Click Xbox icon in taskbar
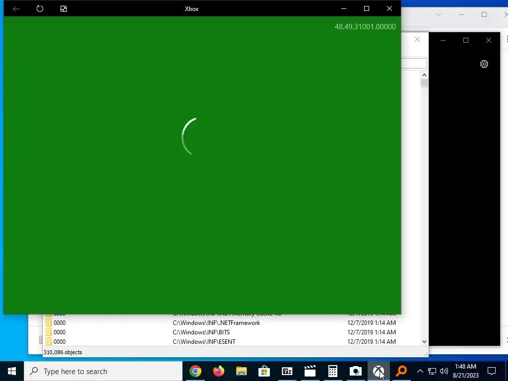The width and height of the screenshot is (508, 381). point(379,371)
